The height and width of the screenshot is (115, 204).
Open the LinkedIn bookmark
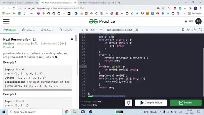19,13
